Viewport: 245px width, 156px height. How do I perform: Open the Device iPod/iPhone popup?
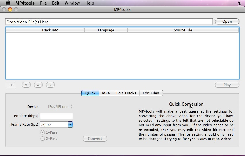[x=60, y=107]
